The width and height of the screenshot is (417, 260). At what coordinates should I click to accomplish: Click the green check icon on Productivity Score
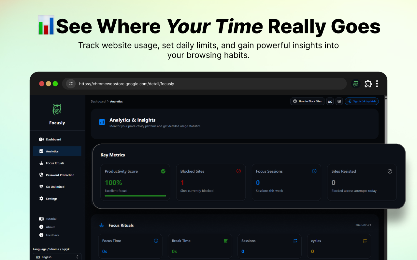[x=163, y=171]
